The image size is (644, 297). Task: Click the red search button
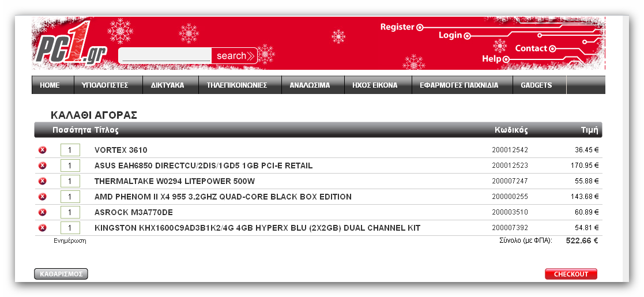coord(235,55)
